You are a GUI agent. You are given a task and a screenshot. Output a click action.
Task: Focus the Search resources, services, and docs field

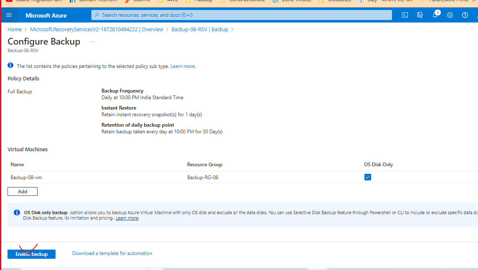click(241, 15)
